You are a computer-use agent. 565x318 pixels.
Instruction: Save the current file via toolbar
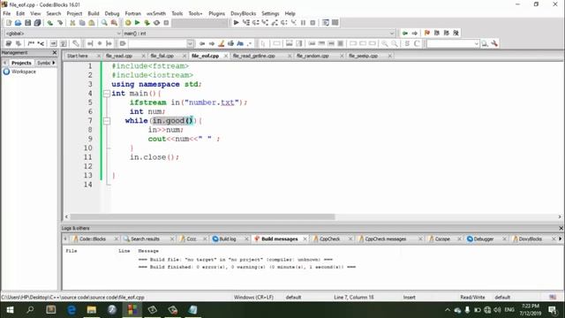coord(27,23)
